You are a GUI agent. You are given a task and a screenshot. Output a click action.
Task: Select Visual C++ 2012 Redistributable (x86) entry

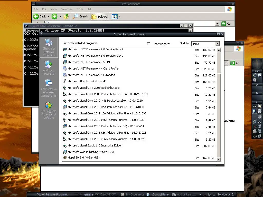coord(139,107)
